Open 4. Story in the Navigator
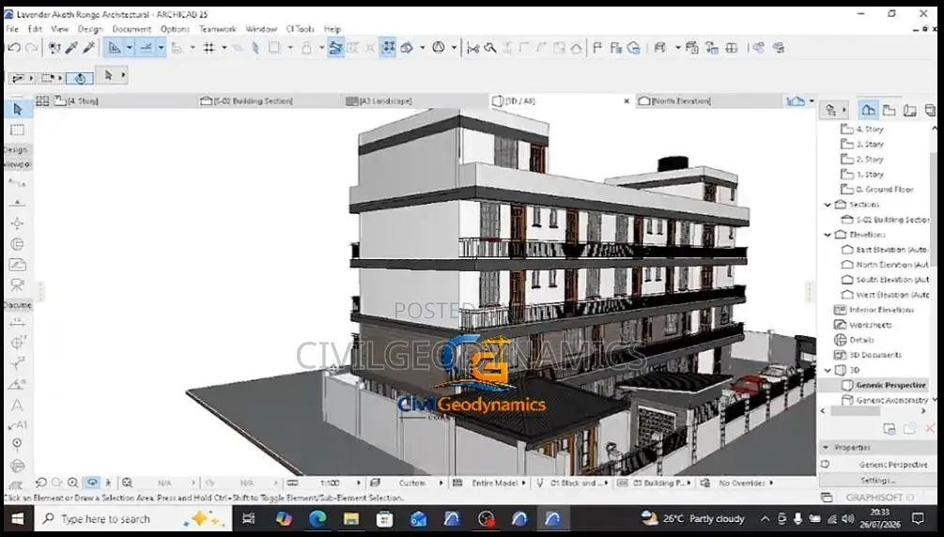The height and width of the screenshot is (537, 944). (x=870, y=129)
